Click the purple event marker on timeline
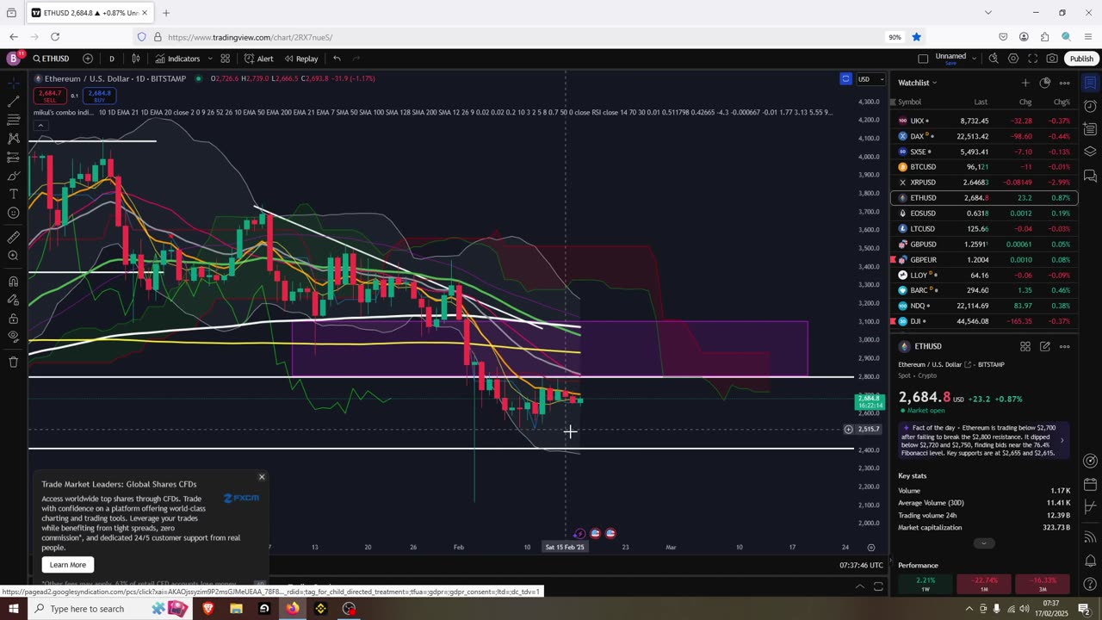Viewport: 1102px width, 620px height. (579, 534)
